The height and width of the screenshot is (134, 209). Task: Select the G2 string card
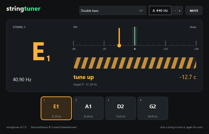[x=153, y=108]
